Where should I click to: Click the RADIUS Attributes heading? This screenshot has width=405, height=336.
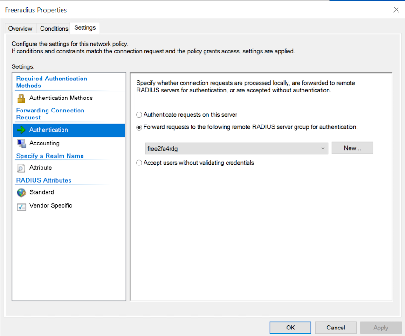44,180
